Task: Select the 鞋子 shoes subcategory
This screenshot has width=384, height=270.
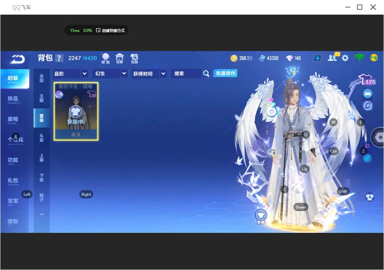Action: point(42,198)
